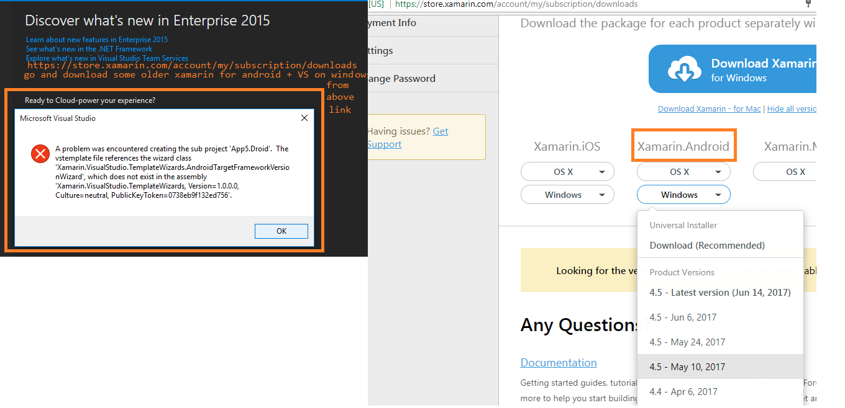Select version '4.4 - Apr 6, 2017'
845x408 pixels.
[x=720, y=392]
